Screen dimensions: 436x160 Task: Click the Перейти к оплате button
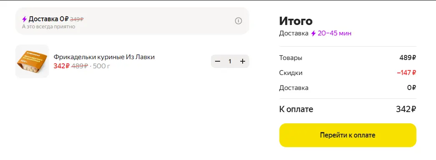point(347,135)
